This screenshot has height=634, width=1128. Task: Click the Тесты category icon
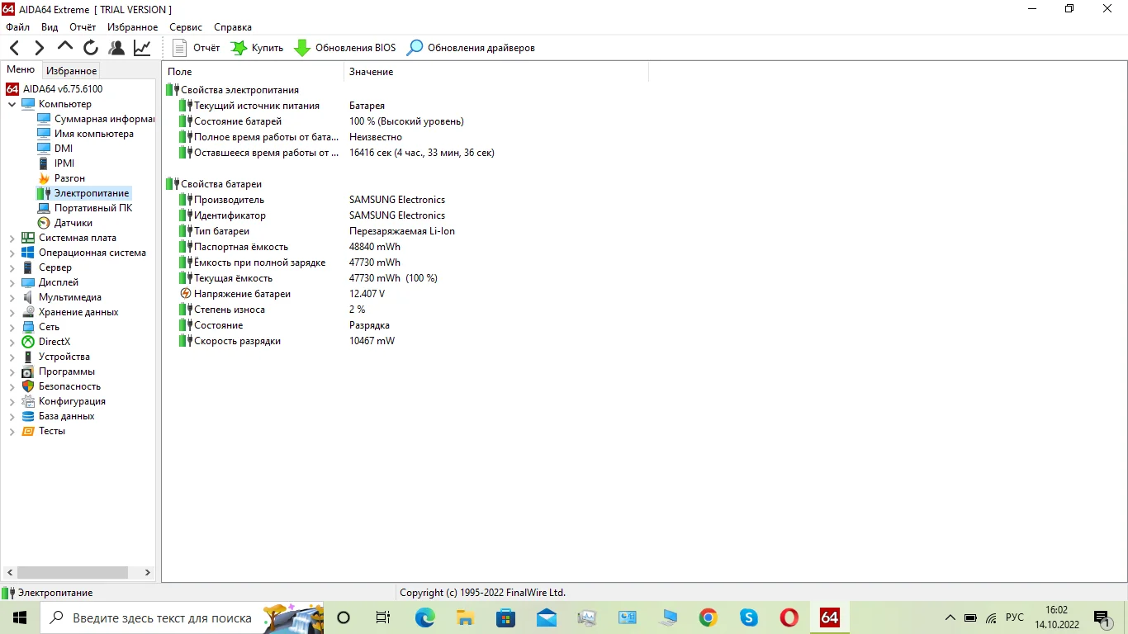(28, 431)
